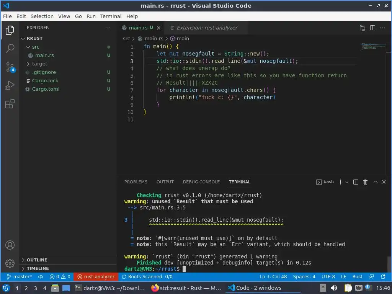Image resolution: width=392 pixels, height=294 pixels.
Task: Click the main function breadcrumb
Action: click(180, 39)
